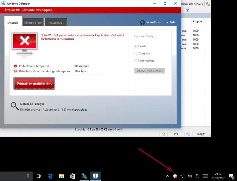Click warning icon beside Définitions de virus
This screenshot has height=181, width=237.
coord(15,71)
